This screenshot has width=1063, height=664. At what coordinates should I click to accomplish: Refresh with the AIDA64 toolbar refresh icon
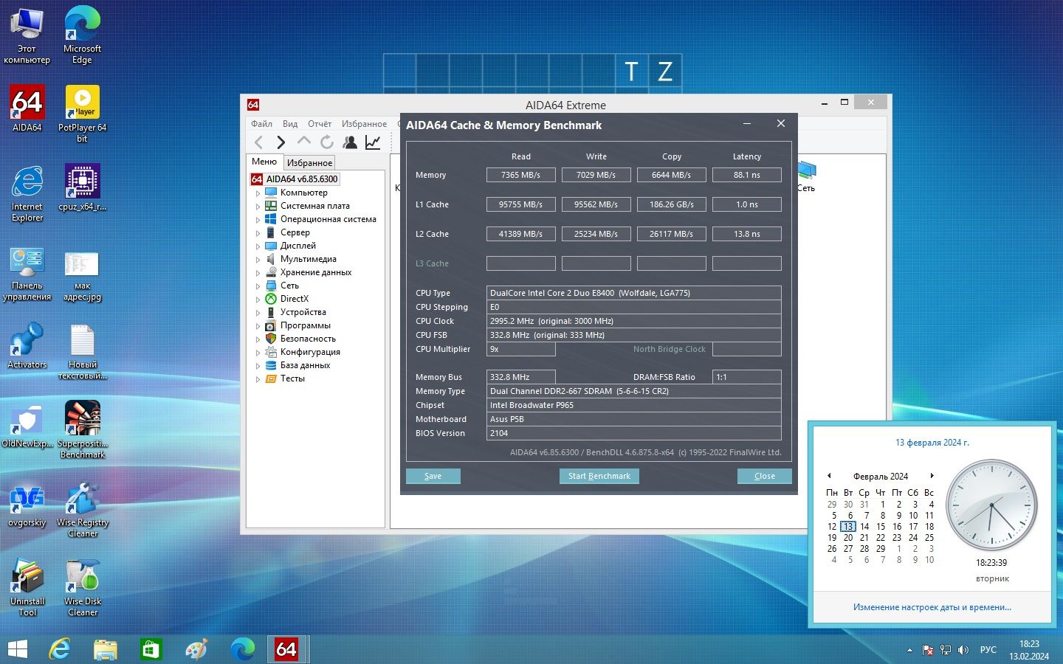coord(327,142)
